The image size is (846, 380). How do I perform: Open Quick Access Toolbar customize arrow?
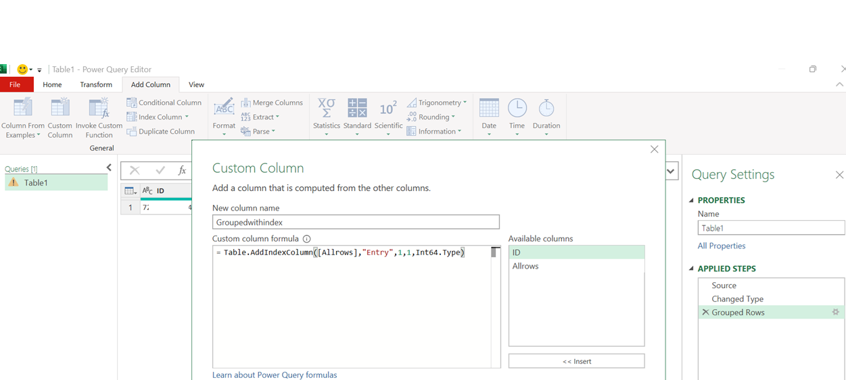(39, 70)
